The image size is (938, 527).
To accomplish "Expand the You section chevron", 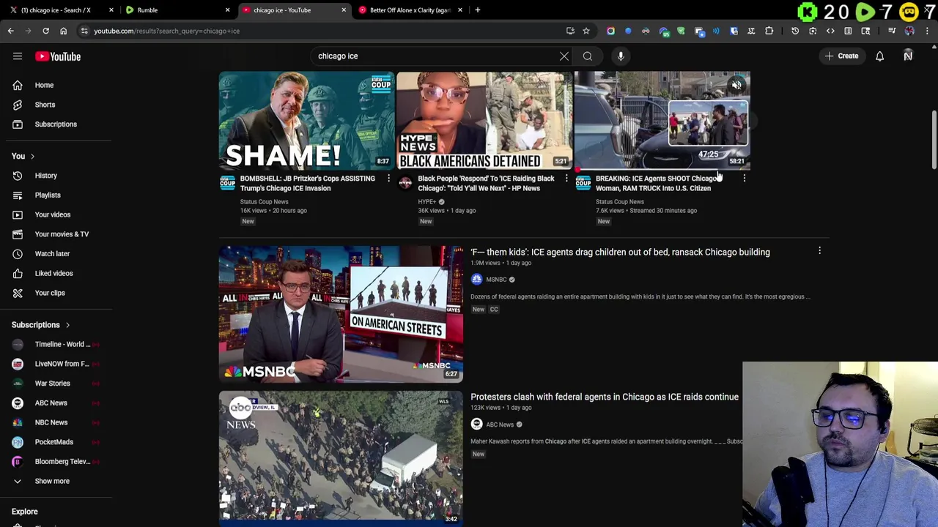I will tap(32, 156).
